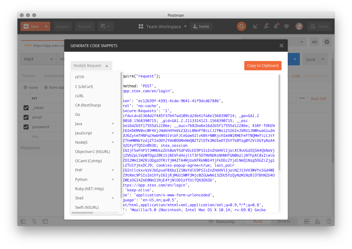The width and height of the screenshot is (352, 249).
Task: Open the Params tab
Action: [29, 76]
